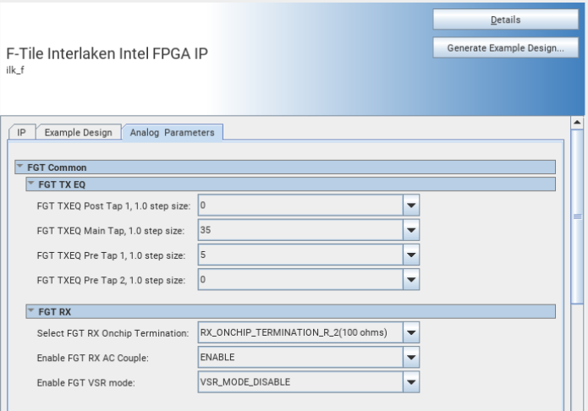Click the Pre Tap 2 value field showing 0
588x411 pixels.
pos(300,279)
